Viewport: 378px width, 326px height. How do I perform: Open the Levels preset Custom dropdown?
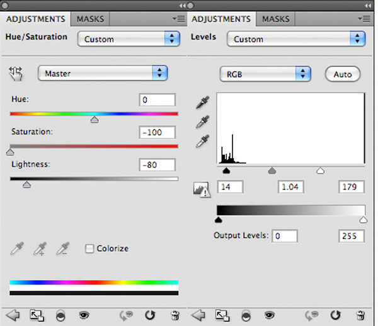pos(296,39)
